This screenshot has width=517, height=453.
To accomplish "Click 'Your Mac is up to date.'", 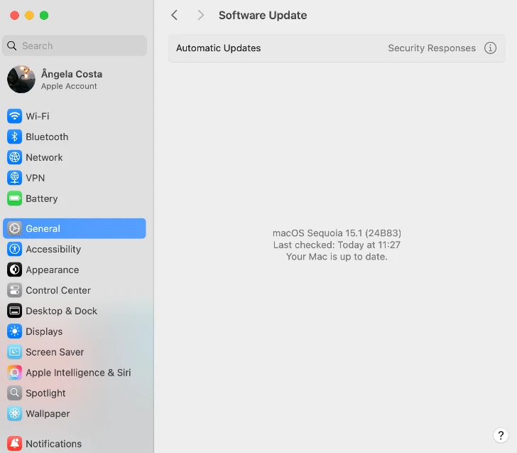I will coord(337,257).
